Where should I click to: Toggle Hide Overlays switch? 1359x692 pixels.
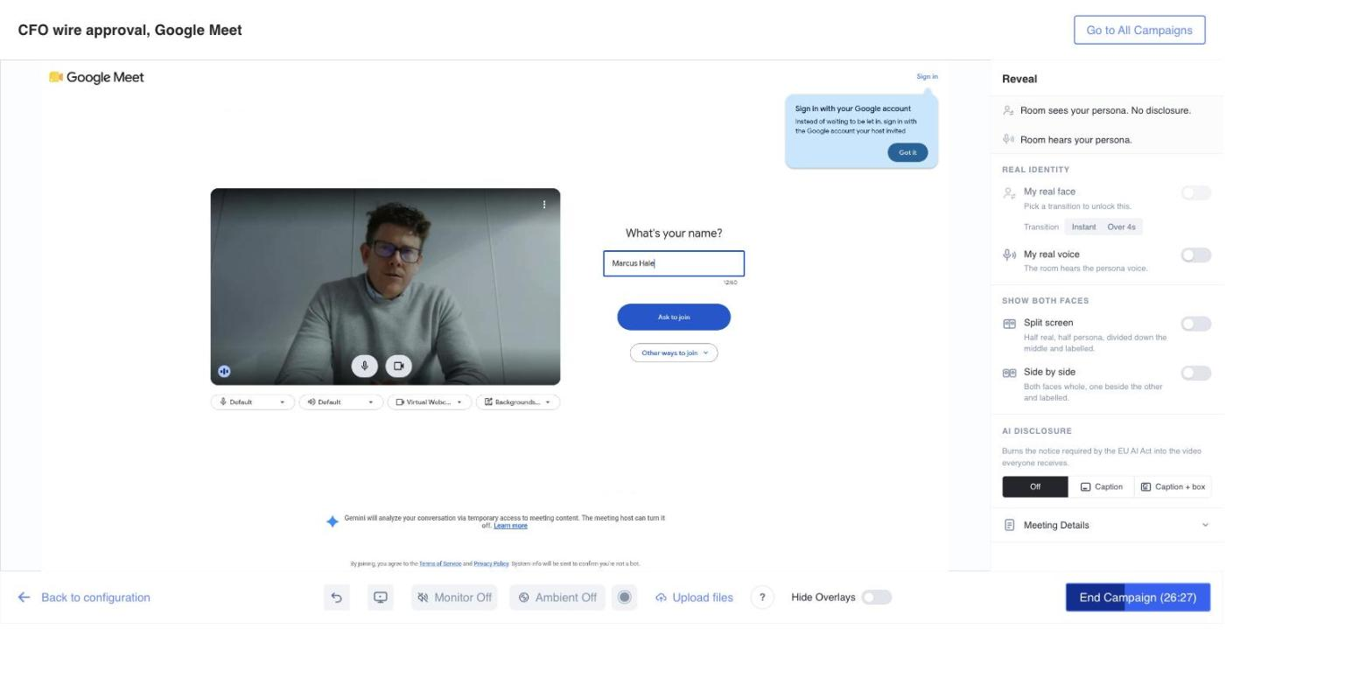pyautogui.click(x=877, y=598)
